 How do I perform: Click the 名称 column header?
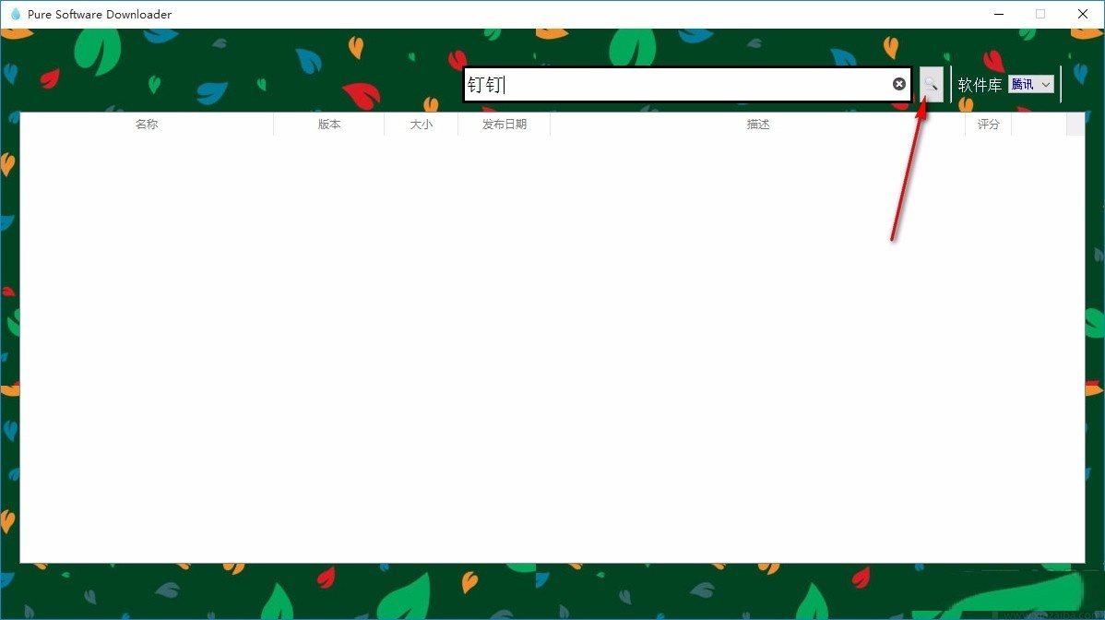tap(146, 124)
